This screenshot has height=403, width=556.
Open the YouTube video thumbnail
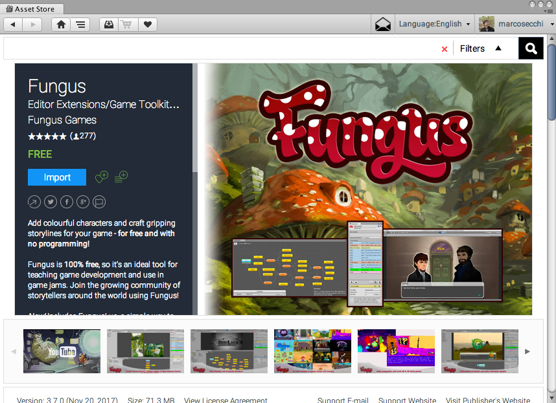tap(62, 351)
